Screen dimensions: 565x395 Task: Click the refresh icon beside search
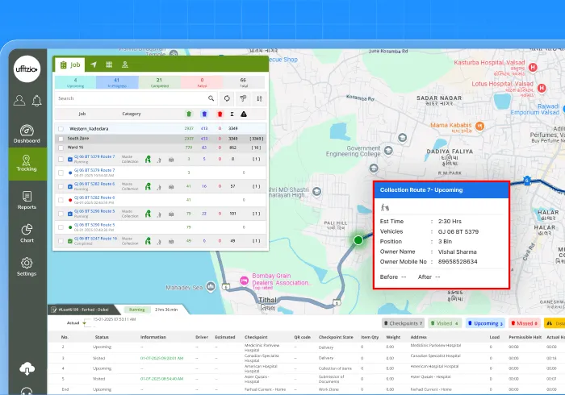pos(225,98)
